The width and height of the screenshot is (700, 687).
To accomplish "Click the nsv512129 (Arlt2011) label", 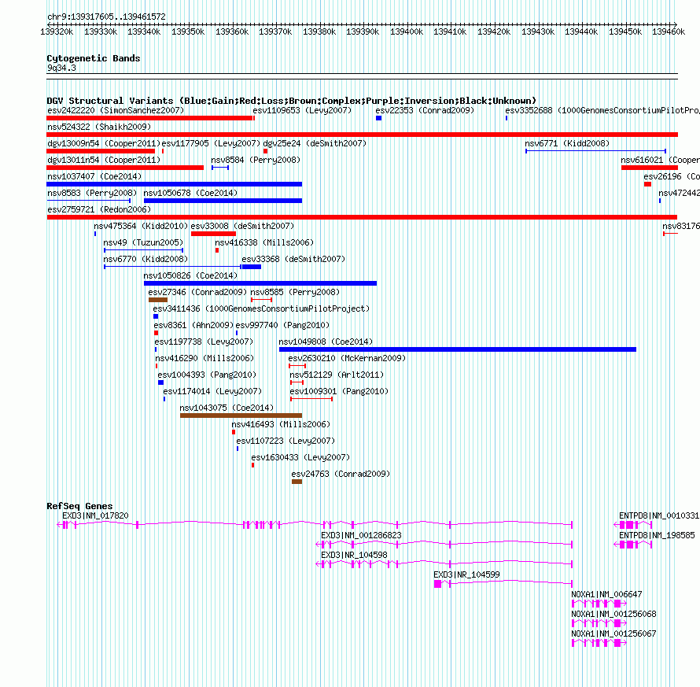I will click(337, 375).
